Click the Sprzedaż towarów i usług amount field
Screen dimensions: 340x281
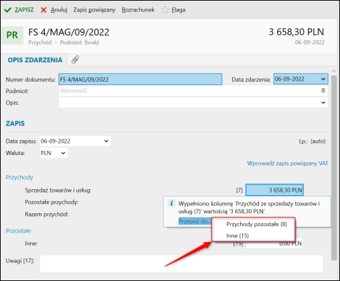tap(274, 190)
